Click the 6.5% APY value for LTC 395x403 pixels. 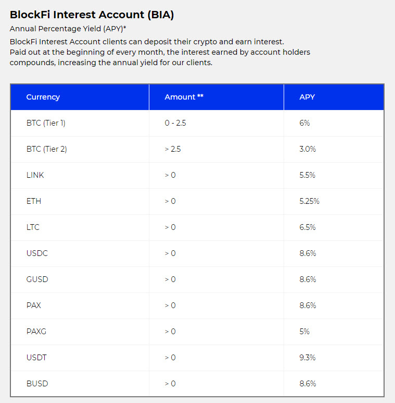(x=308, y=227)
